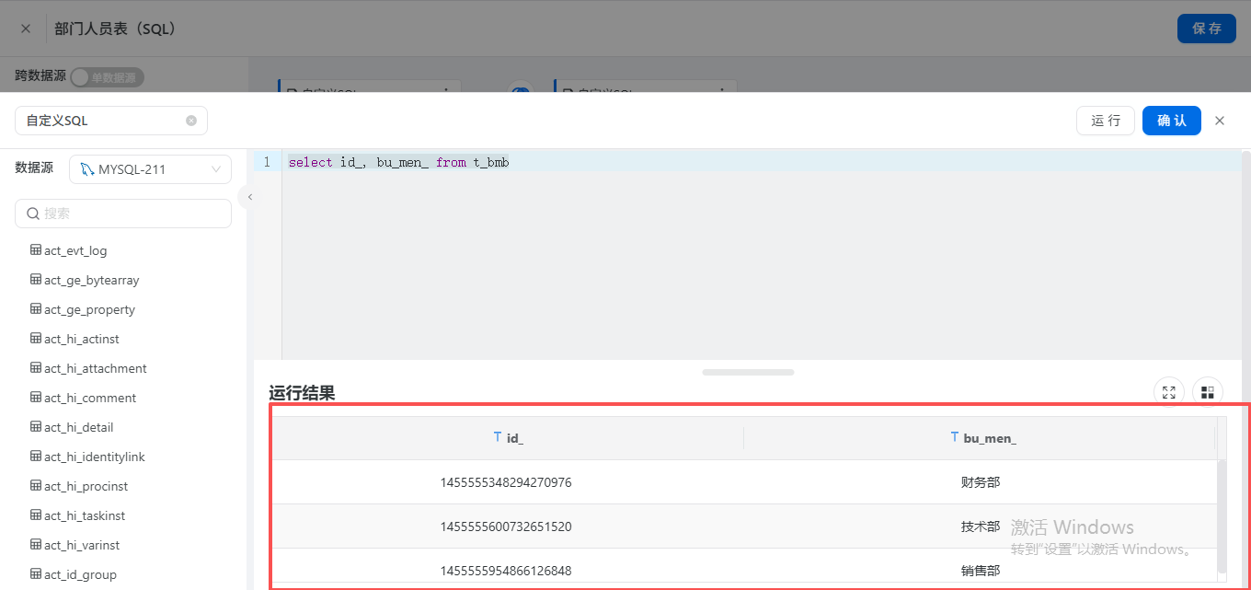Viewport: 1251px width, 590px height.
Task: Confirm the SQL dialog with 确认
Action: [x=1172, y=121]
